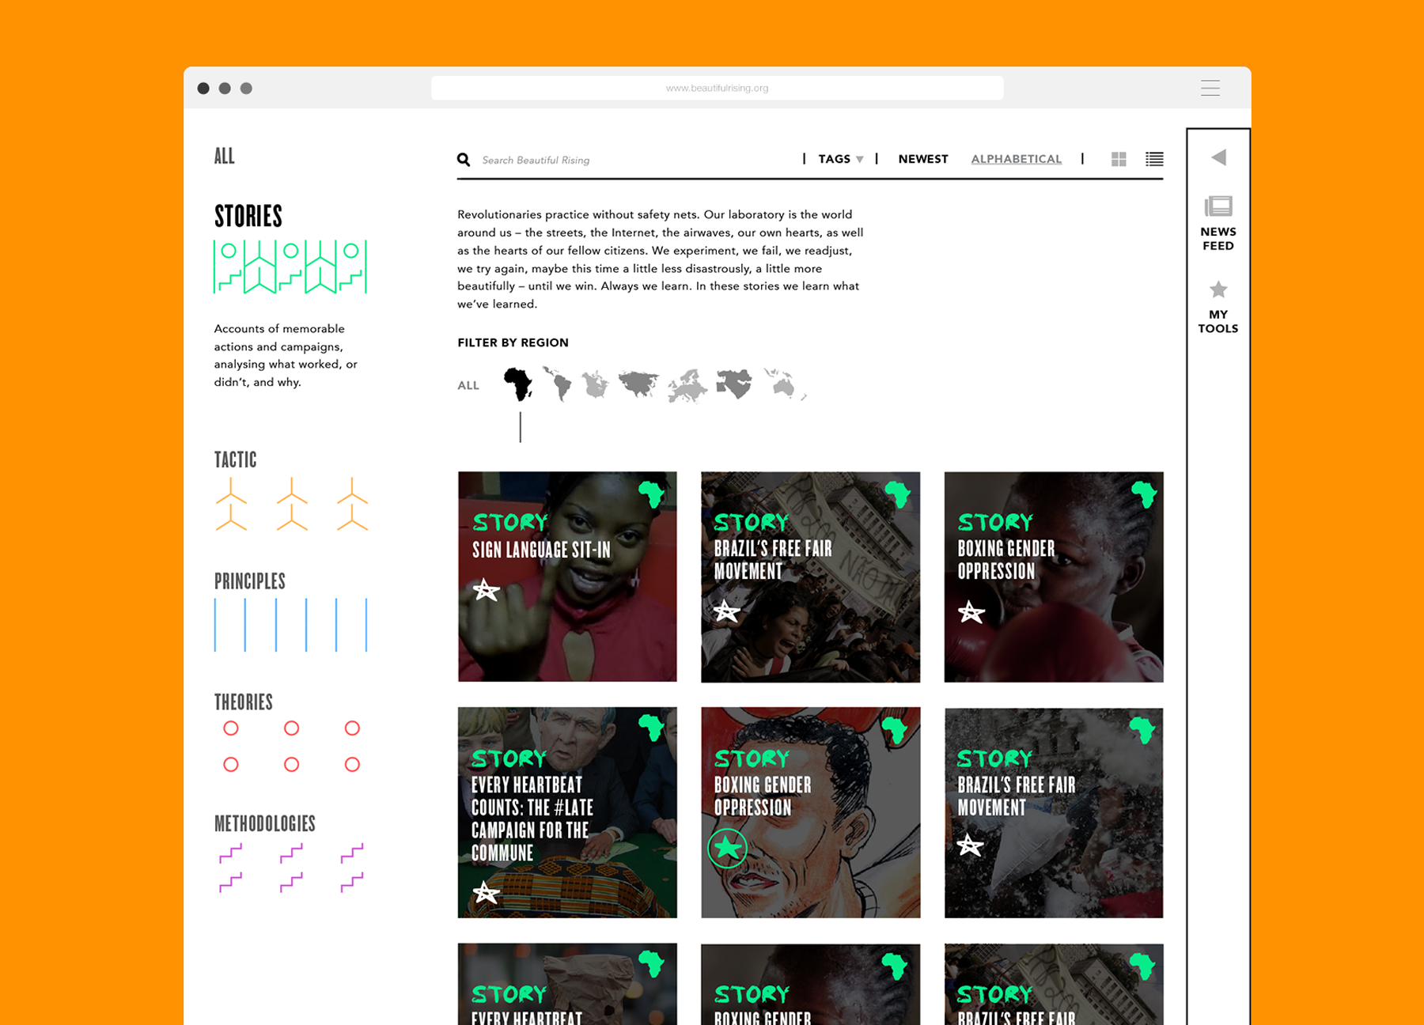Open third-row Every Heartbeat story card

point(567,984)
